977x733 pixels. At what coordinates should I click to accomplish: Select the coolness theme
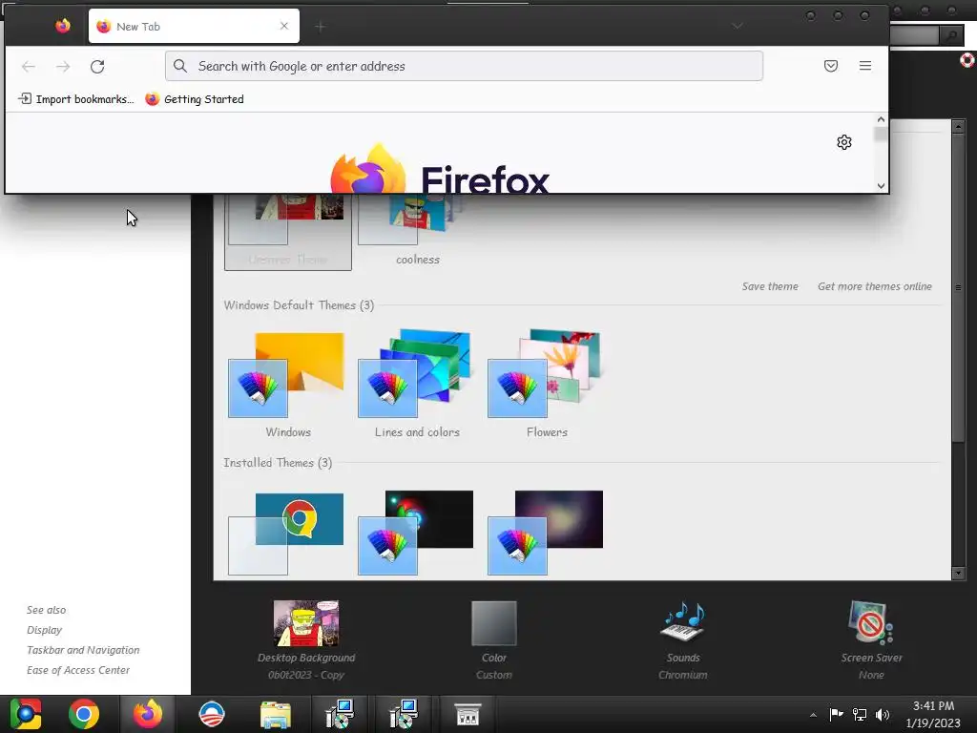tap(418, 231)
